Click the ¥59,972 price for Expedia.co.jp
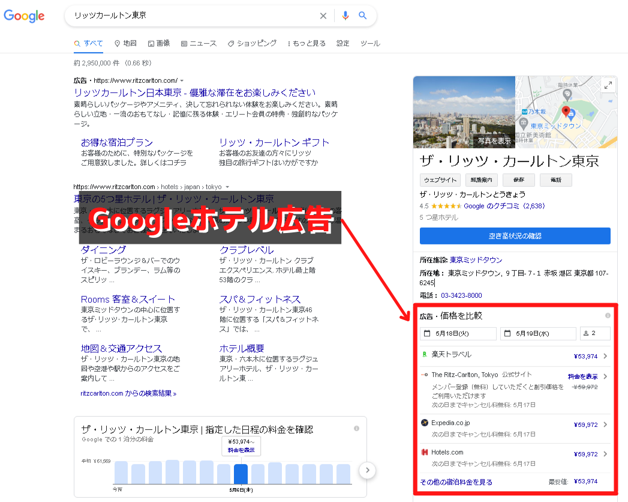628x502 pixels. point(585,425)
